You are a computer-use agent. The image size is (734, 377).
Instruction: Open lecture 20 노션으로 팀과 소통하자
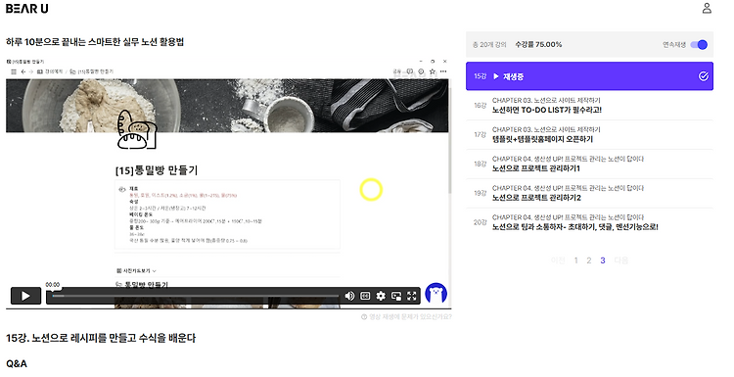[x=589, y=222]
